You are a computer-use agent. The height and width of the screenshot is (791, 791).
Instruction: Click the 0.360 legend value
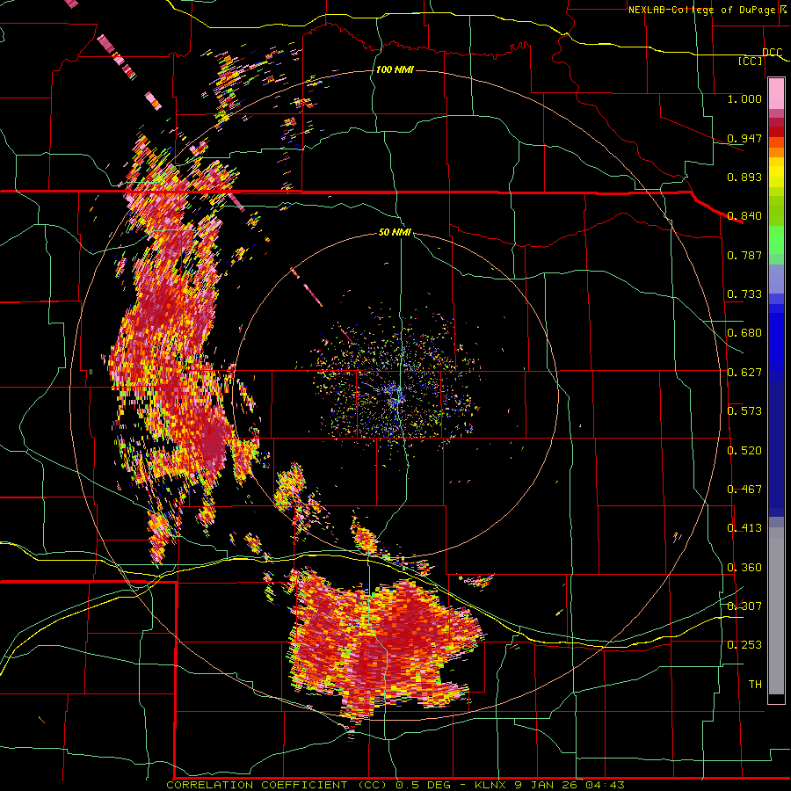coord(744,568)
